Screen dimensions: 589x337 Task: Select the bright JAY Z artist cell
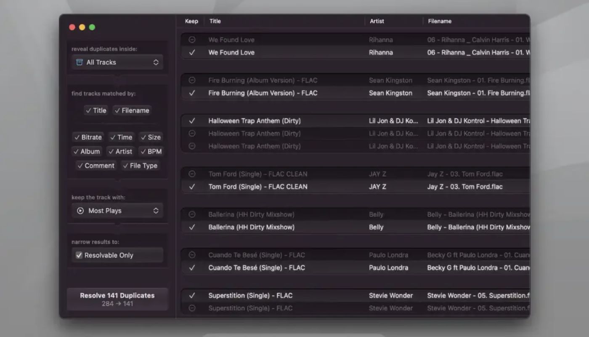coord(377,187)
